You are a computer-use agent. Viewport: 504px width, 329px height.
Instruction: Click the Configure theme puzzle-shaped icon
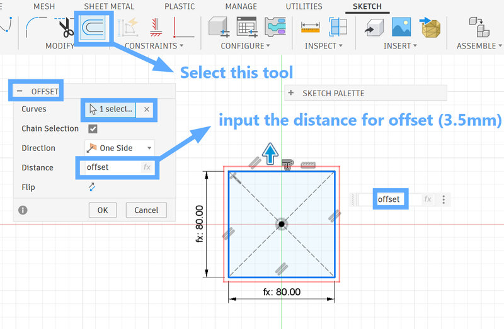coord(275,27)
